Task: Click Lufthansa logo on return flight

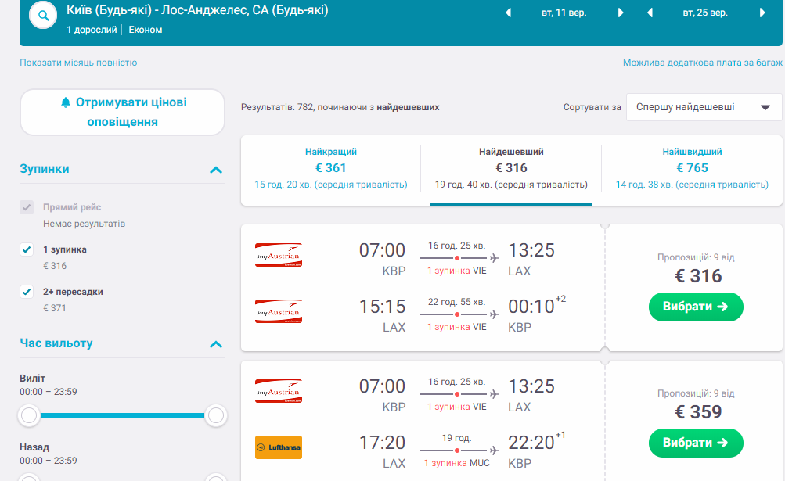Action: pos(279,447)
